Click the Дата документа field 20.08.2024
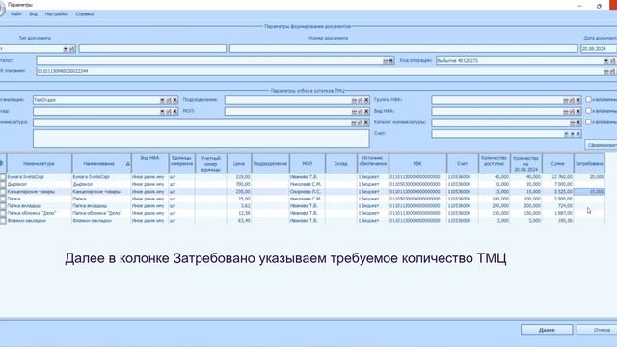 [x=599, y=49]
